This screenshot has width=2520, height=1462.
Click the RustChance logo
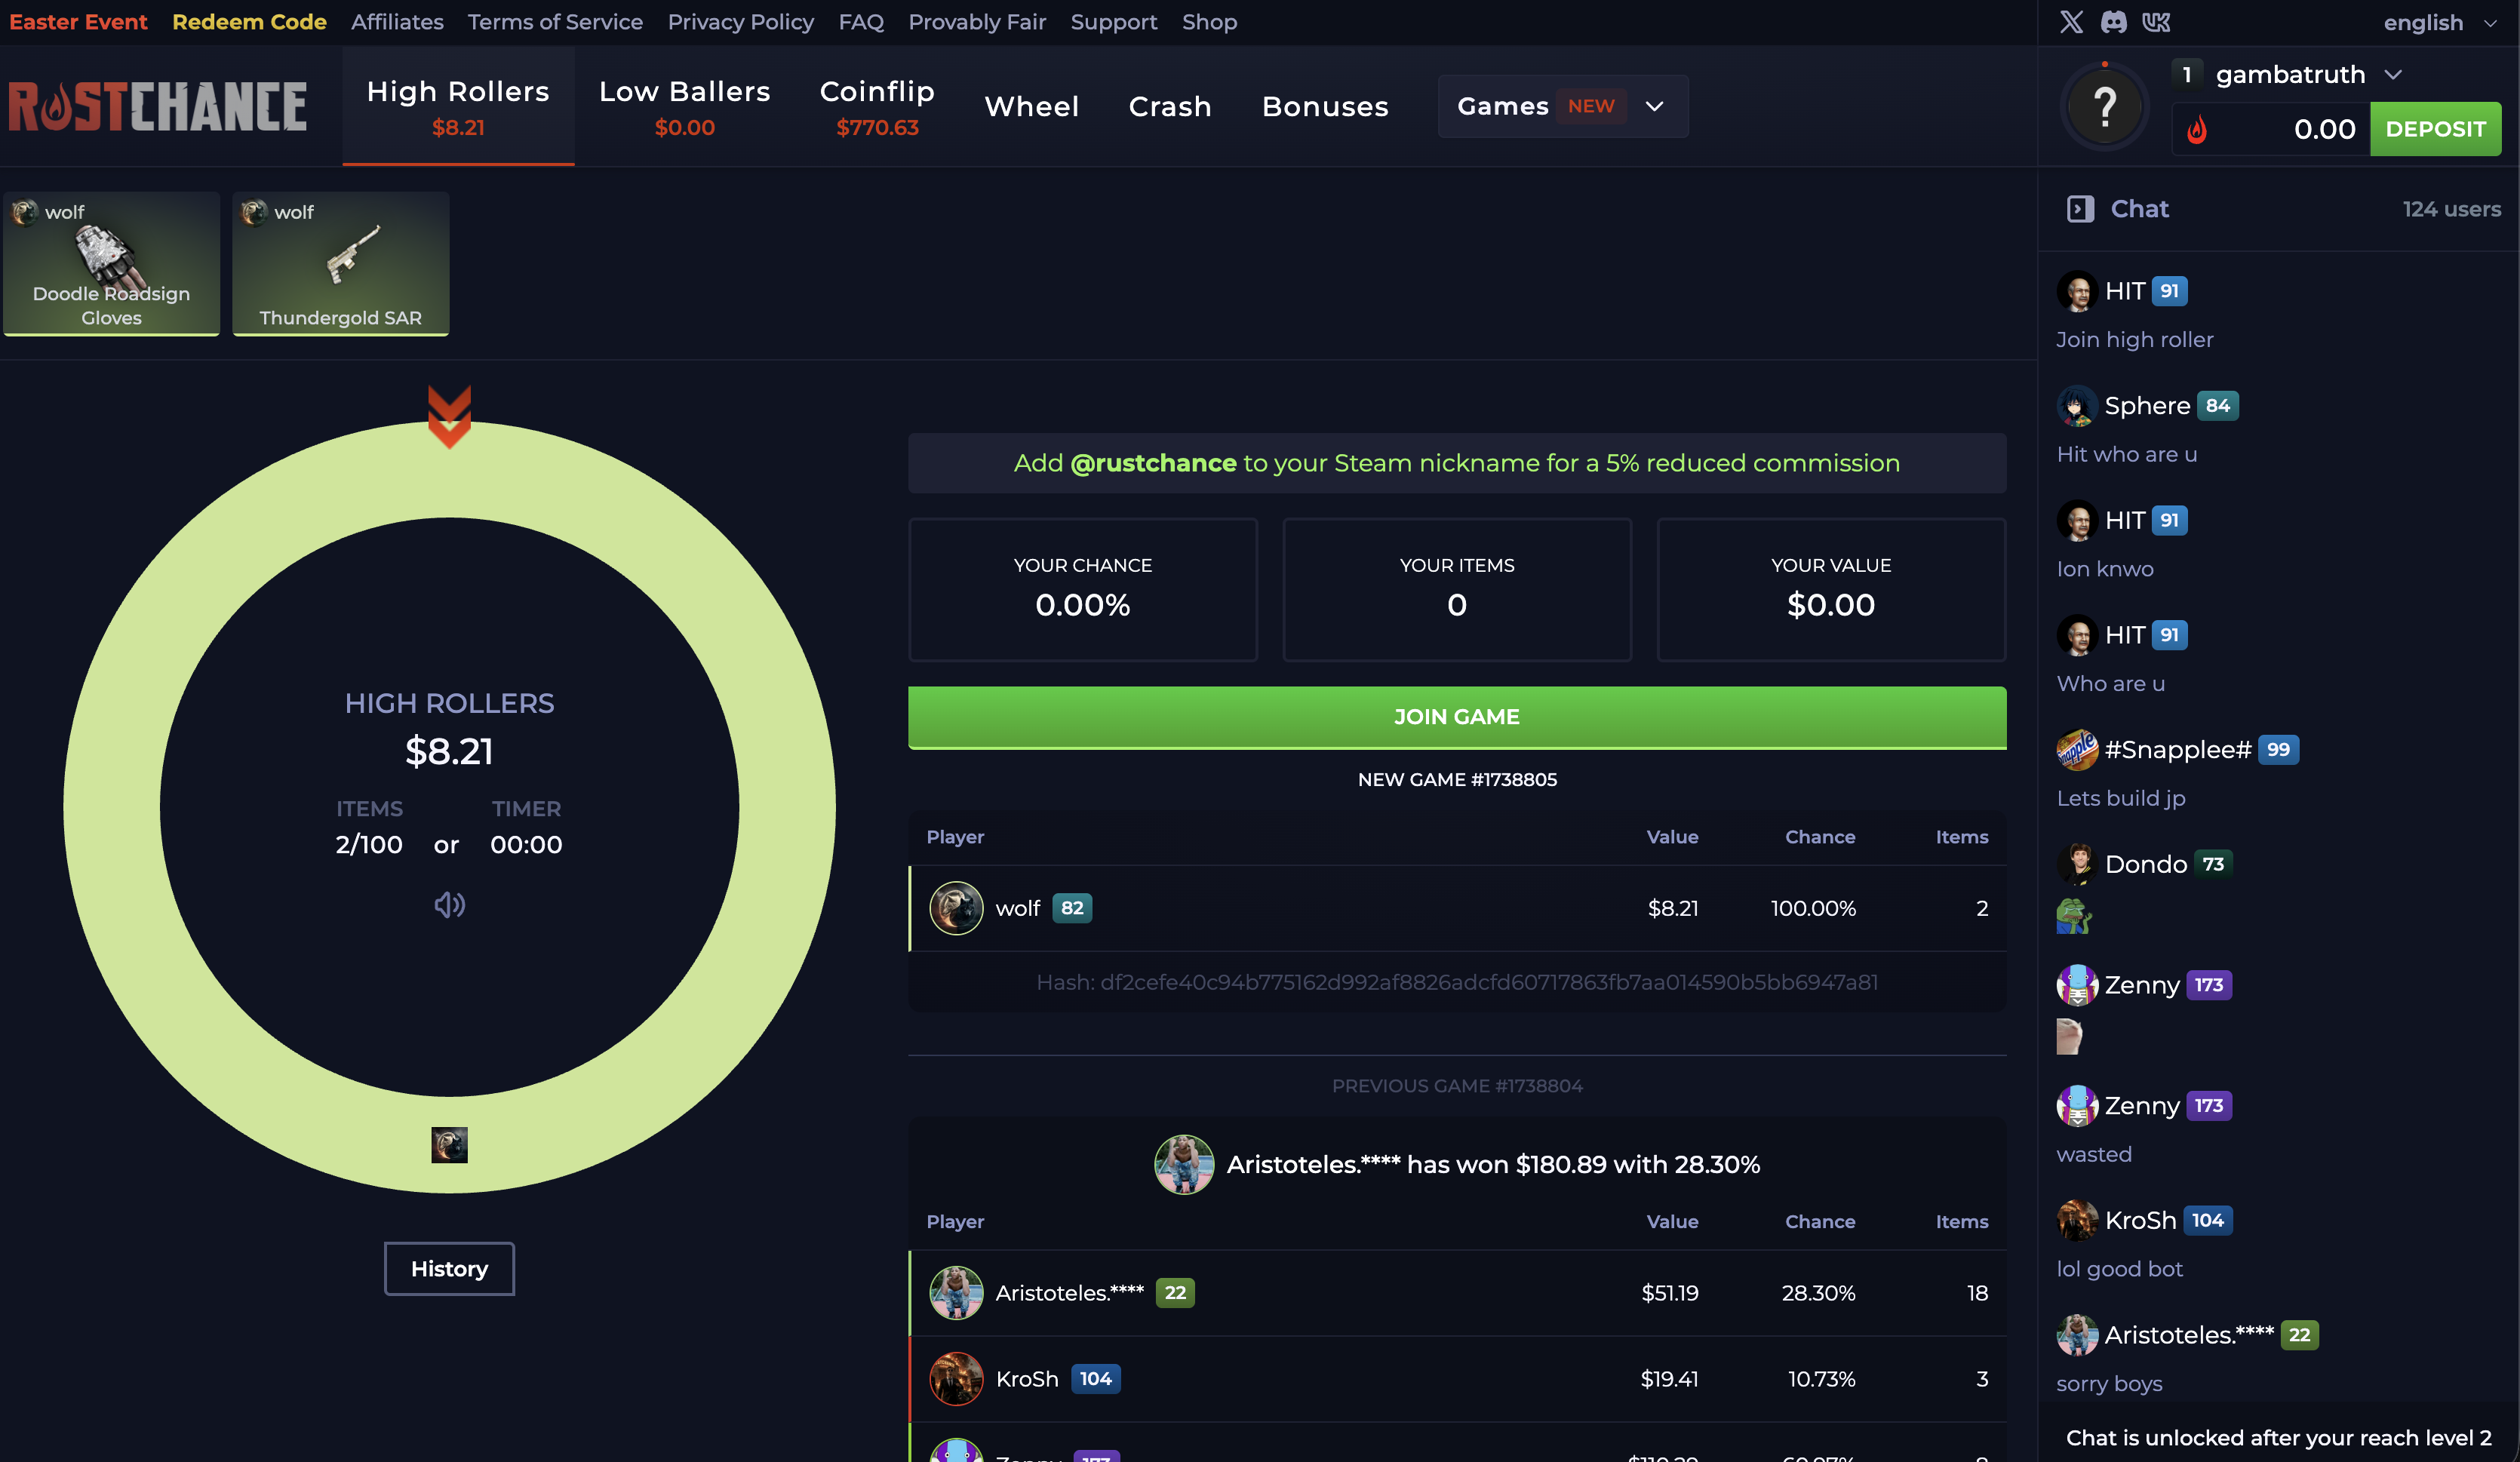coord(158,106)
